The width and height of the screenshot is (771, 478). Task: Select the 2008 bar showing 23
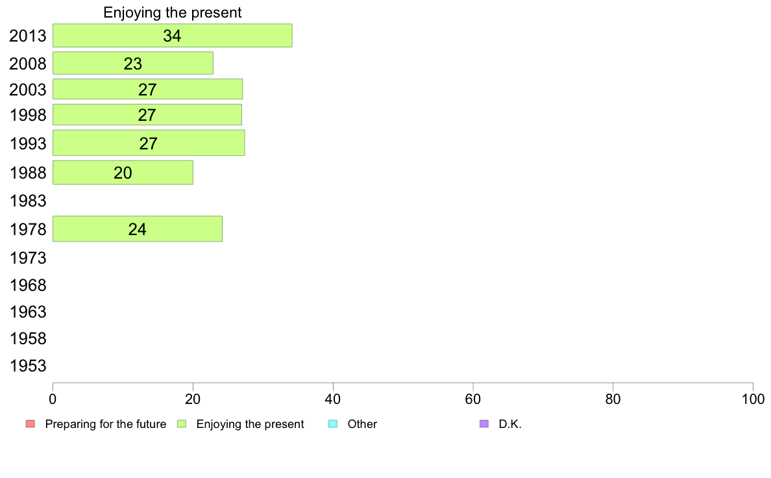point(133,63)
